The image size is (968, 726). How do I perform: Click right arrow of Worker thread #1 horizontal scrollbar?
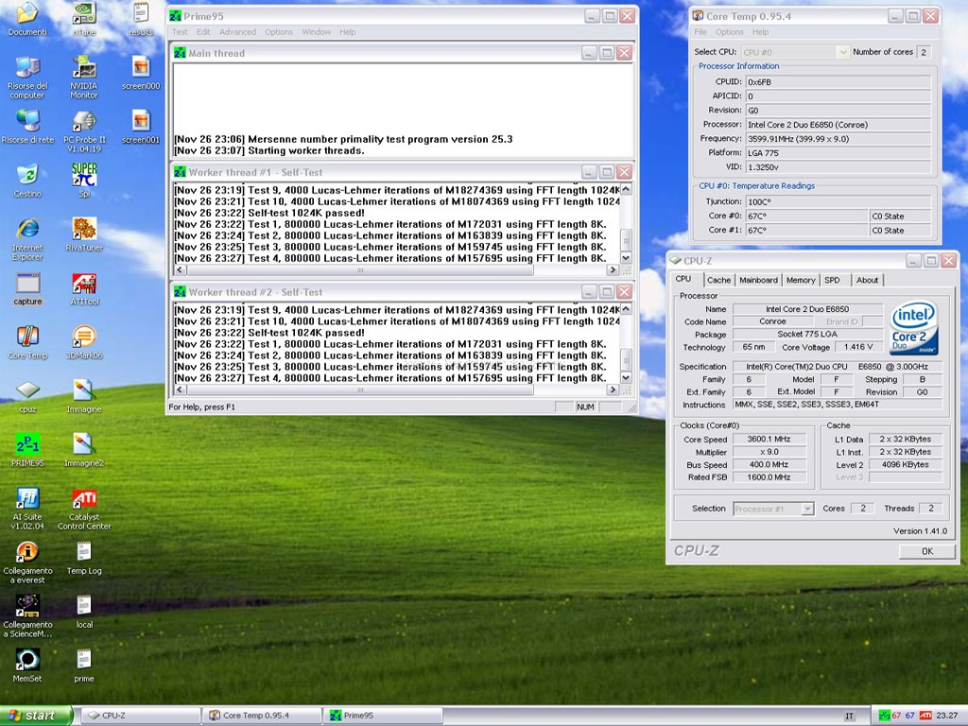click(x=613, y=269)
